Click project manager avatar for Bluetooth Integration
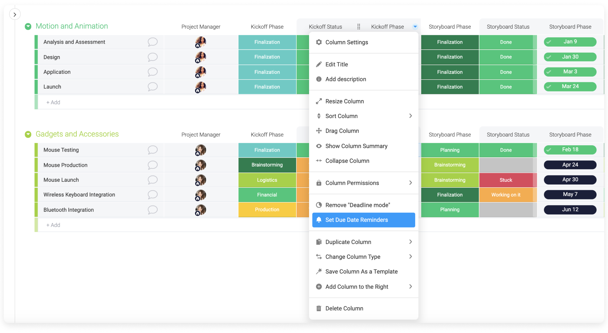Image resolution: width=608 pixels, height=333 pixels. 200,210
